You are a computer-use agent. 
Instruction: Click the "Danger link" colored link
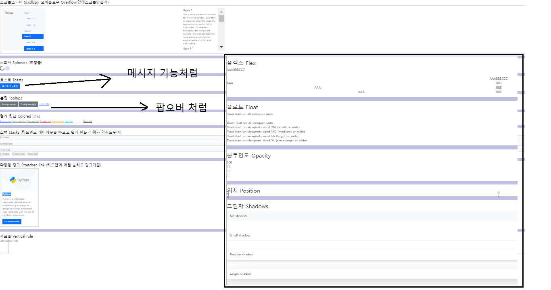pyautogui.click(x=45, y=121)
